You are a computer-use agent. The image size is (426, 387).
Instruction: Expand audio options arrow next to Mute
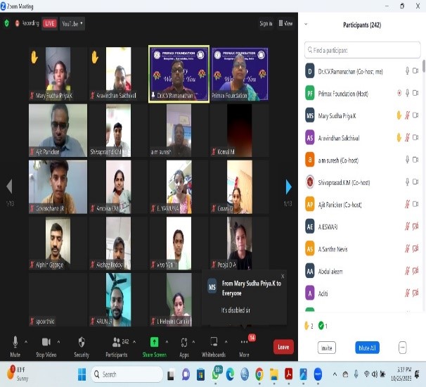point(26,341)
